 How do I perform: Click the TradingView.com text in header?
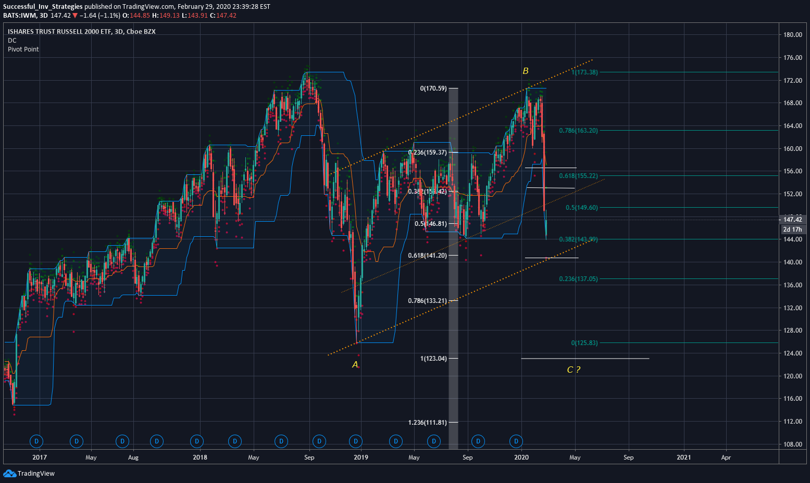148,7
